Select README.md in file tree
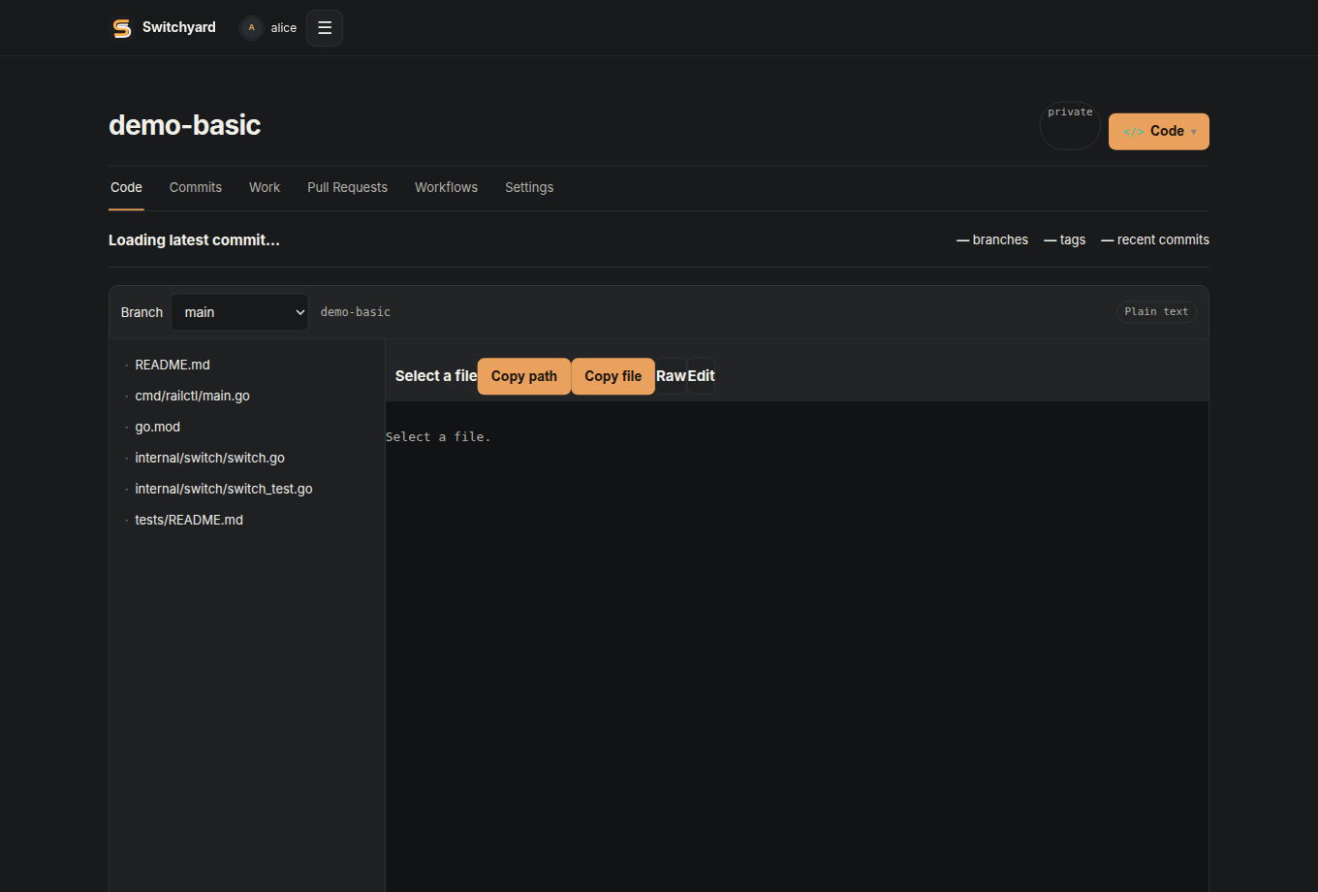1318x892 pixels. (173, 365)
